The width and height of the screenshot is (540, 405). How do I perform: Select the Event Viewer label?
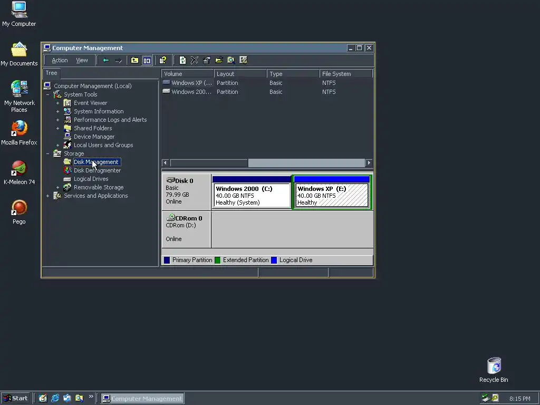(90, 103)
